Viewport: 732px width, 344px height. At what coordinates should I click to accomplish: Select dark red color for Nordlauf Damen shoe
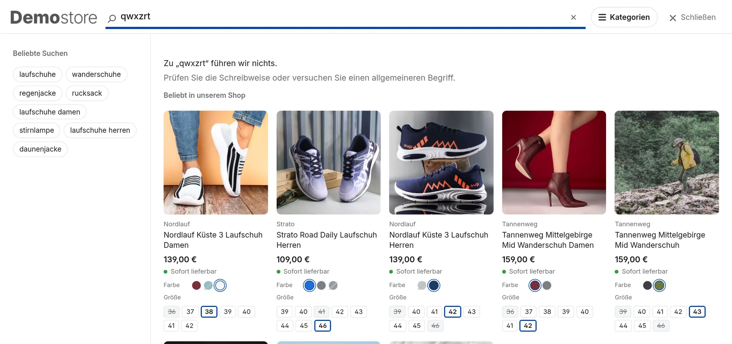tap(196, 286)
